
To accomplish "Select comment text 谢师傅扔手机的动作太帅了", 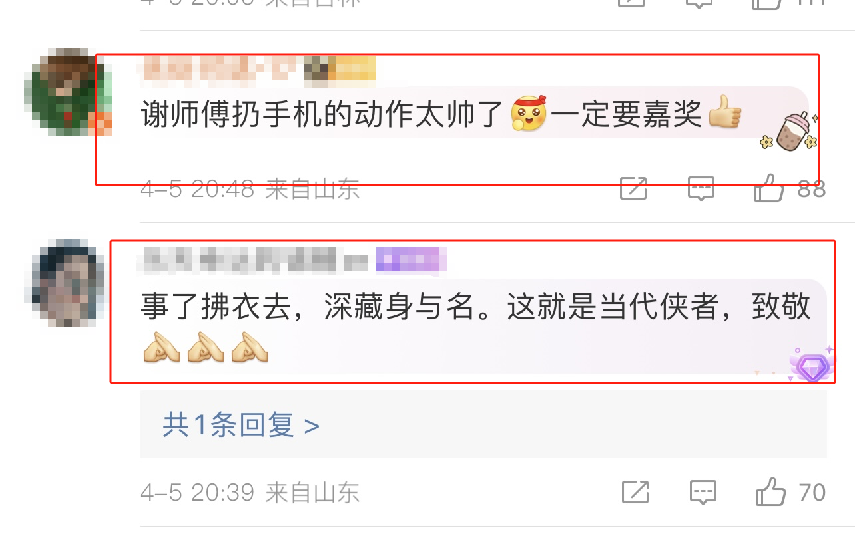I will coord(322,114).
